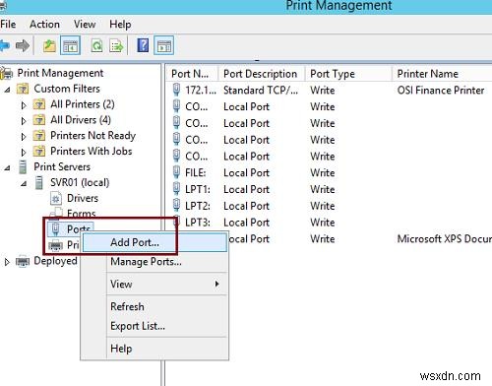Click the Refresh toolbar icon

coord(97,45)
